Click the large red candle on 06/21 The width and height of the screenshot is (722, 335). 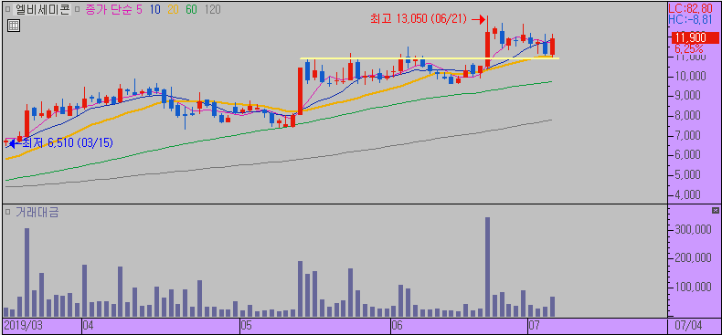488,48
